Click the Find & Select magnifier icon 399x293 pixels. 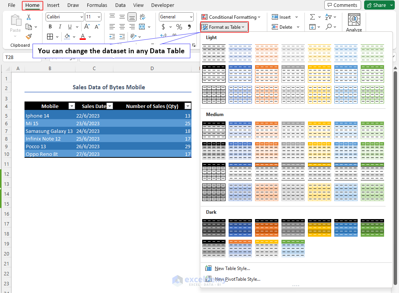(x=329, y=27)
